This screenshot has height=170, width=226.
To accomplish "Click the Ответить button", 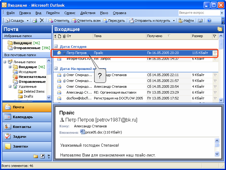I will pos(59,21).
